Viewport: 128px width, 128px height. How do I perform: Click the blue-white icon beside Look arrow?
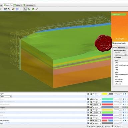(x=5, y=9)
